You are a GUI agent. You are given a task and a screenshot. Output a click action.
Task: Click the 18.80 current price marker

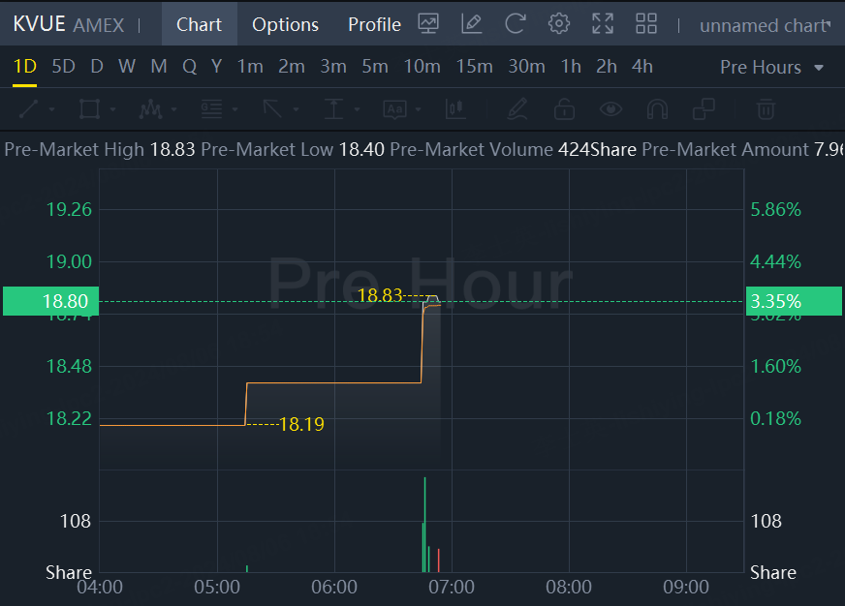point(51,301)
